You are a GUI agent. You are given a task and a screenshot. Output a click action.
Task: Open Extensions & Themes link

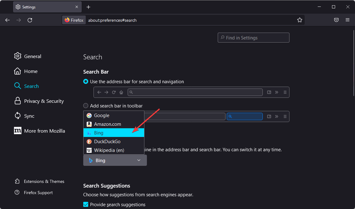pyautogui.click(x=44, y=181)
